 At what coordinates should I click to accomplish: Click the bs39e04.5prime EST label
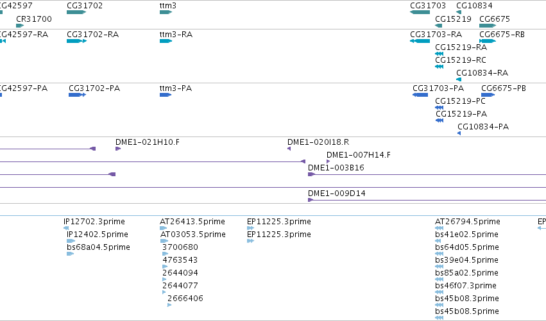pos(466,261)
